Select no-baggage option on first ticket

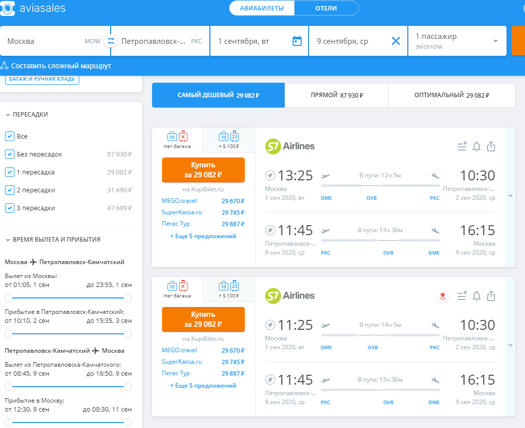click(177, 140)
